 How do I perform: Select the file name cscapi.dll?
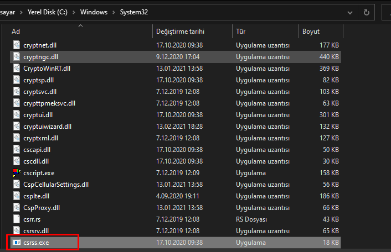[x=37, y=150]
